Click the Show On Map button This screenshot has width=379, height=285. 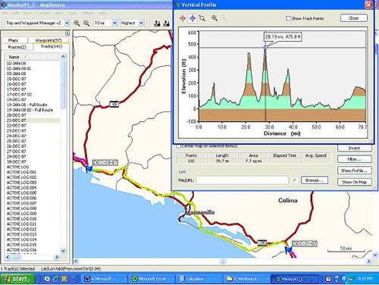coord(354,182)
